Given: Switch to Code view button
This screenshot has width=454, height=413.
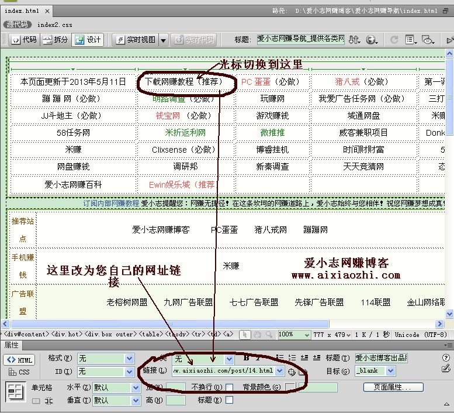Looking at the screenshot, I should [24, 40].
